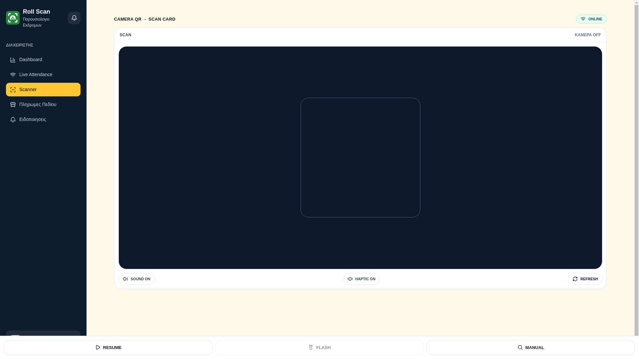Resume the camera scanning
639x359 pixels.
(108, 347)
